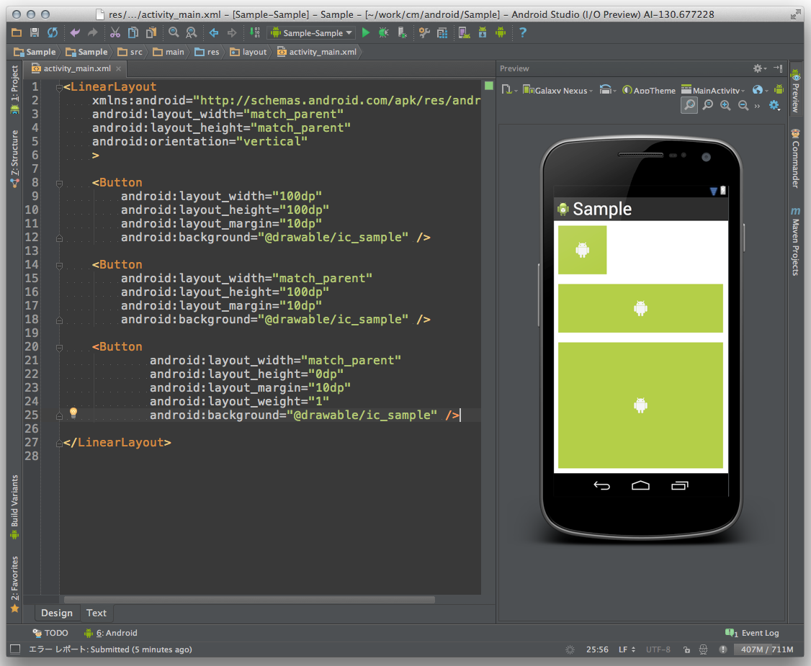Toggle the Project side tool window
Screen dimensions: 811x666
click(x=14, y=89)
